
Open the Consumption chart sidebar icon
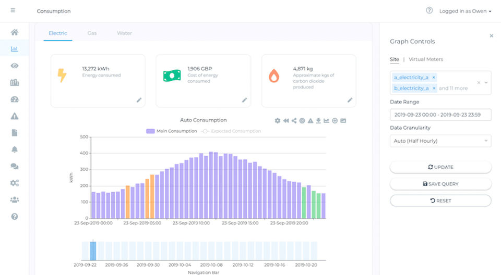tap(15, 49)
